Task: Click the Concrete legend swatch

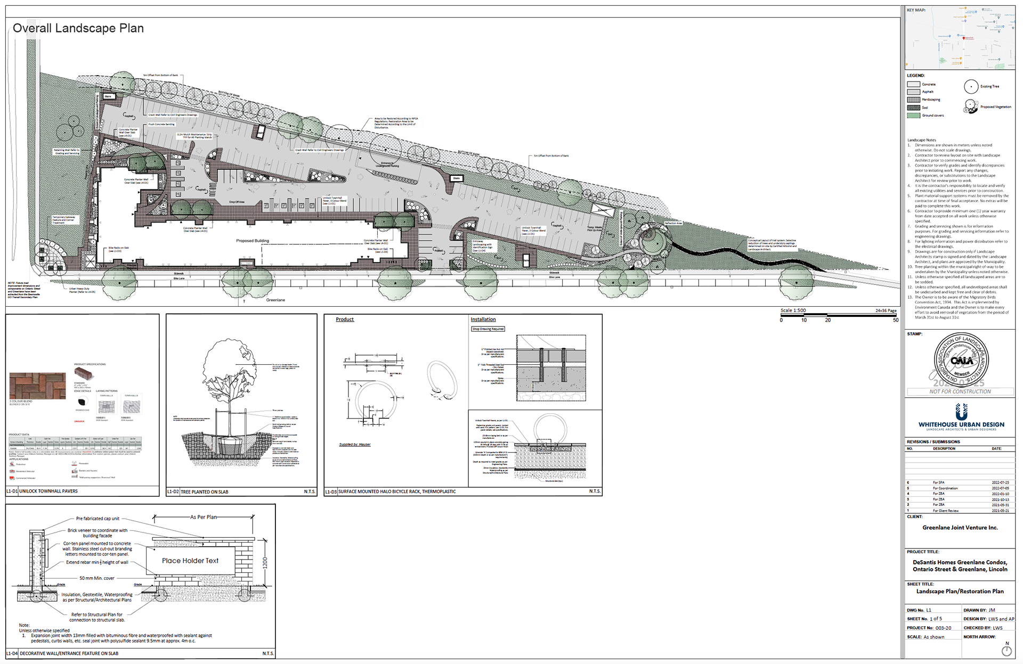Action: pos(913,84)
